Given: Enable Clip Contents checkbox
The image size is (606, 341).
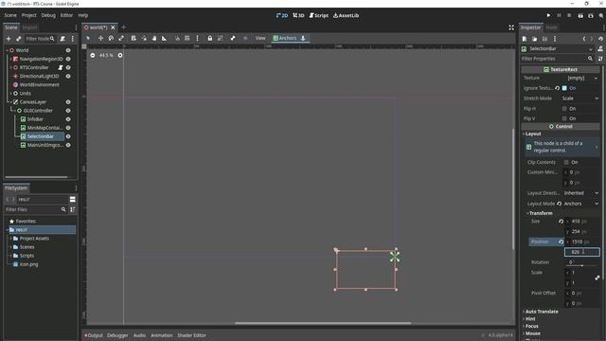Looking at the screenshot, I should [566, 162].
